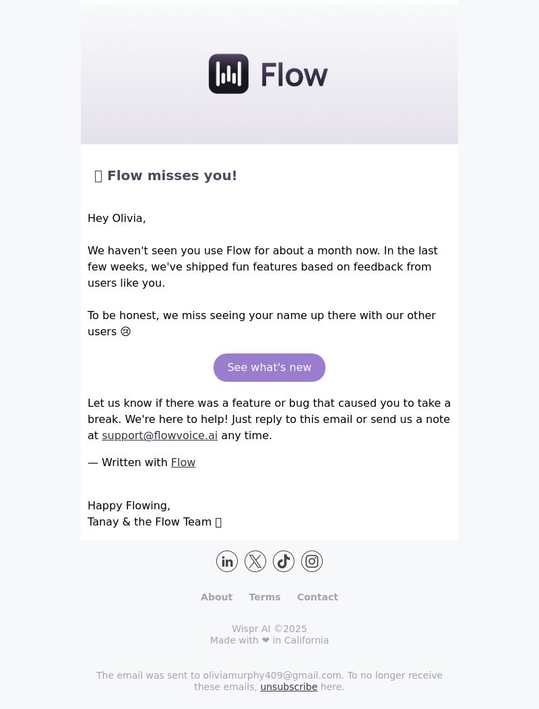Click the 'See what's new' button
This screenshot has height=709, width=539.
point(269,368)
